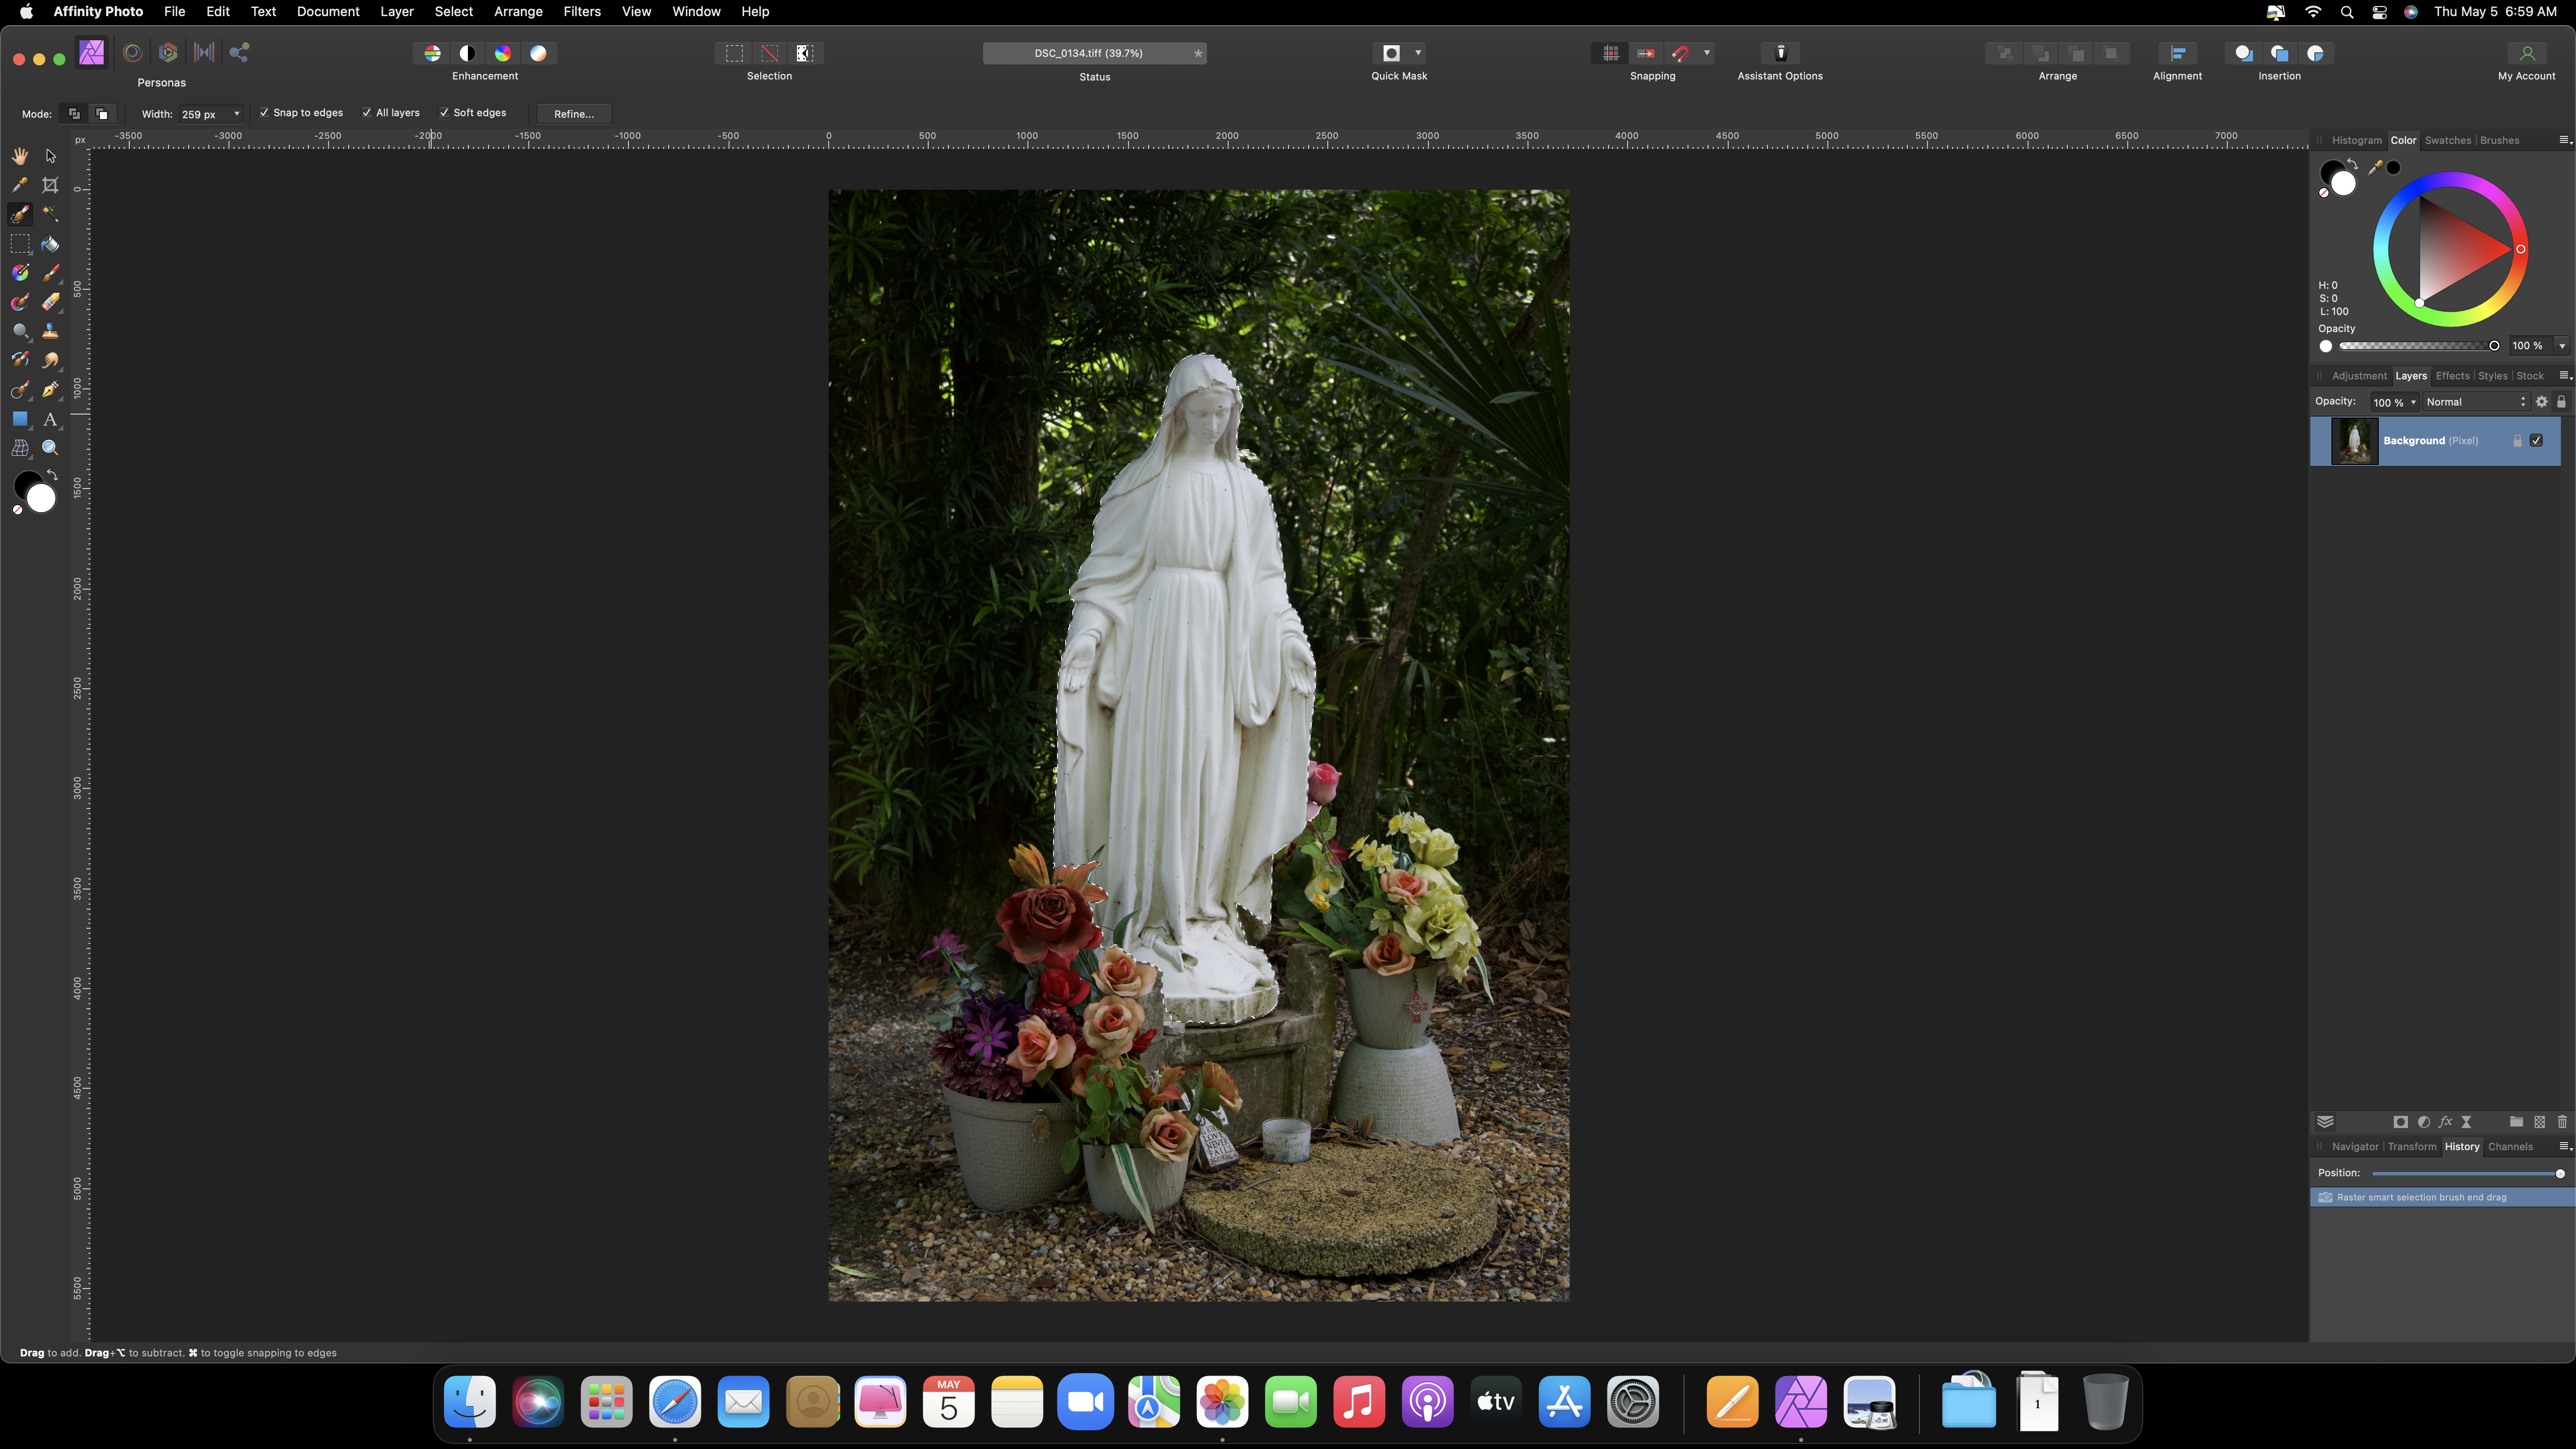Screen dimensions: 2576x1449
Task: Toggle visibility of the Background layer
Action: (2536, 440)
